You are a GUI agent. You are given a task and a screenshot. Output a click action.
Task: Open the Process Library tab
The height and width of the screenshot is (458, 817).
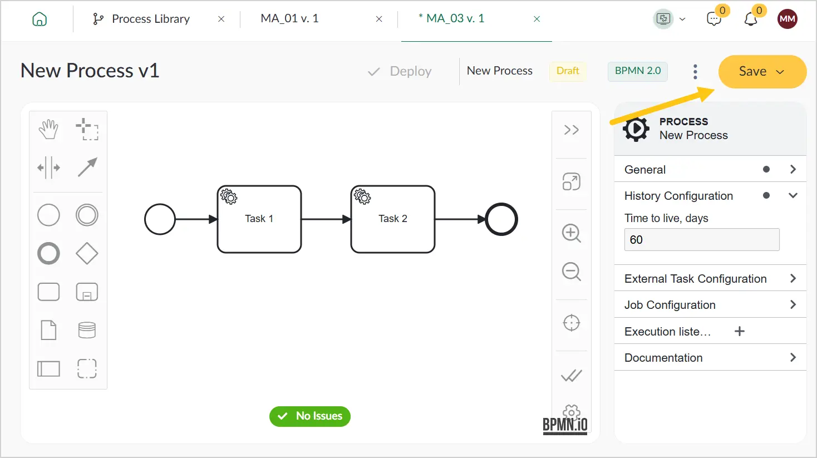[x=141, y=19]
